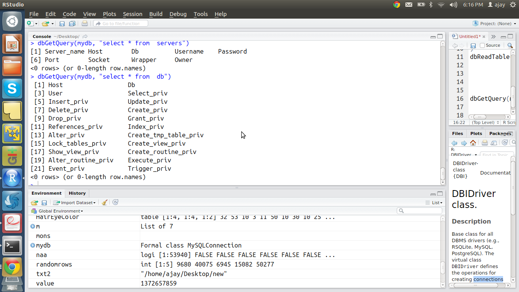The height and width of the screenshot is (292, 519).
Task: Click the find magnifier in source editor
Action: pos(510,45)
